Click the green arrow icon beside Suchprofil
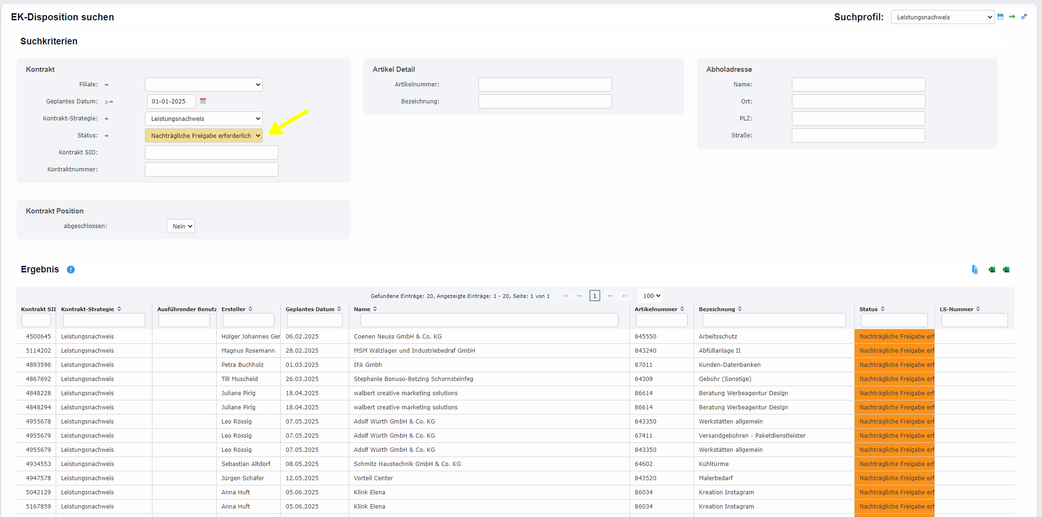This screenshot has width=1042, height=517. (1012, 17)
